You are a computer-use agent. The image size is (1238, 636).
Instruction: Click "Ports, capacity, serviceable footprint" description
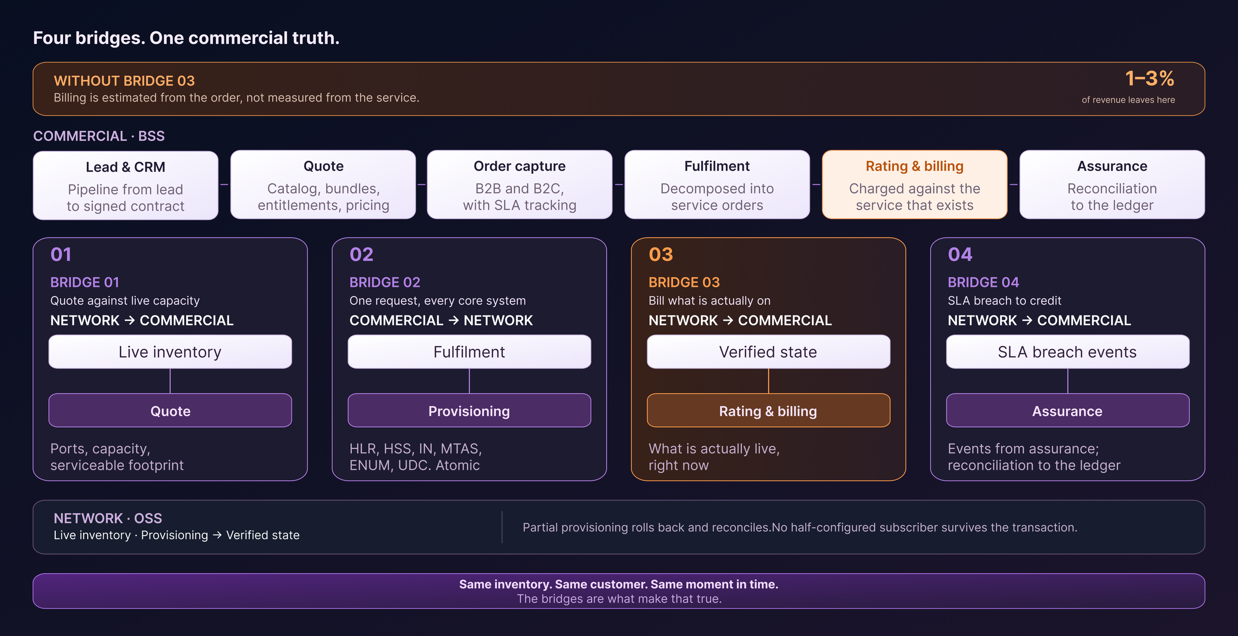(x=117, y=457)
